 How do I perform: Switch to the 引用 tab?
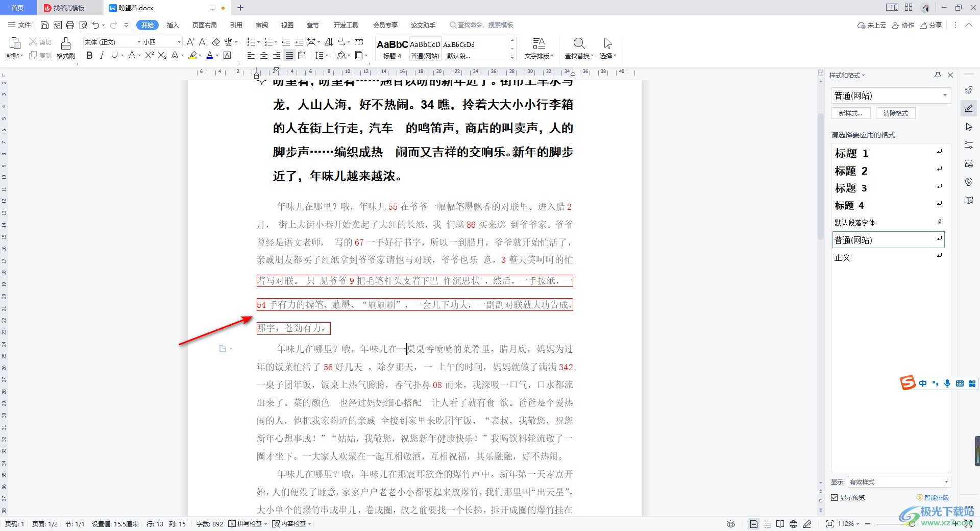tap(236, 25)
